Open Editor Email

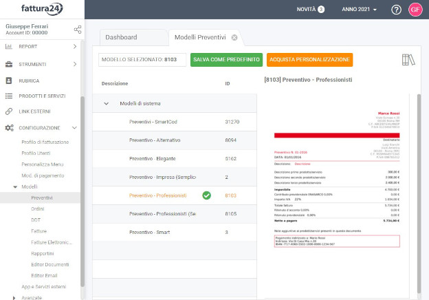[x=44, y=276]
